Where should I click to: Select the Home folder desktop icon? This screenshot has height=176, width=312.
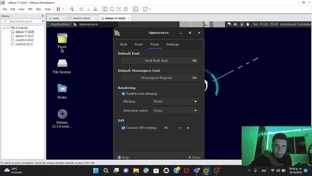(x=62, y=91)
